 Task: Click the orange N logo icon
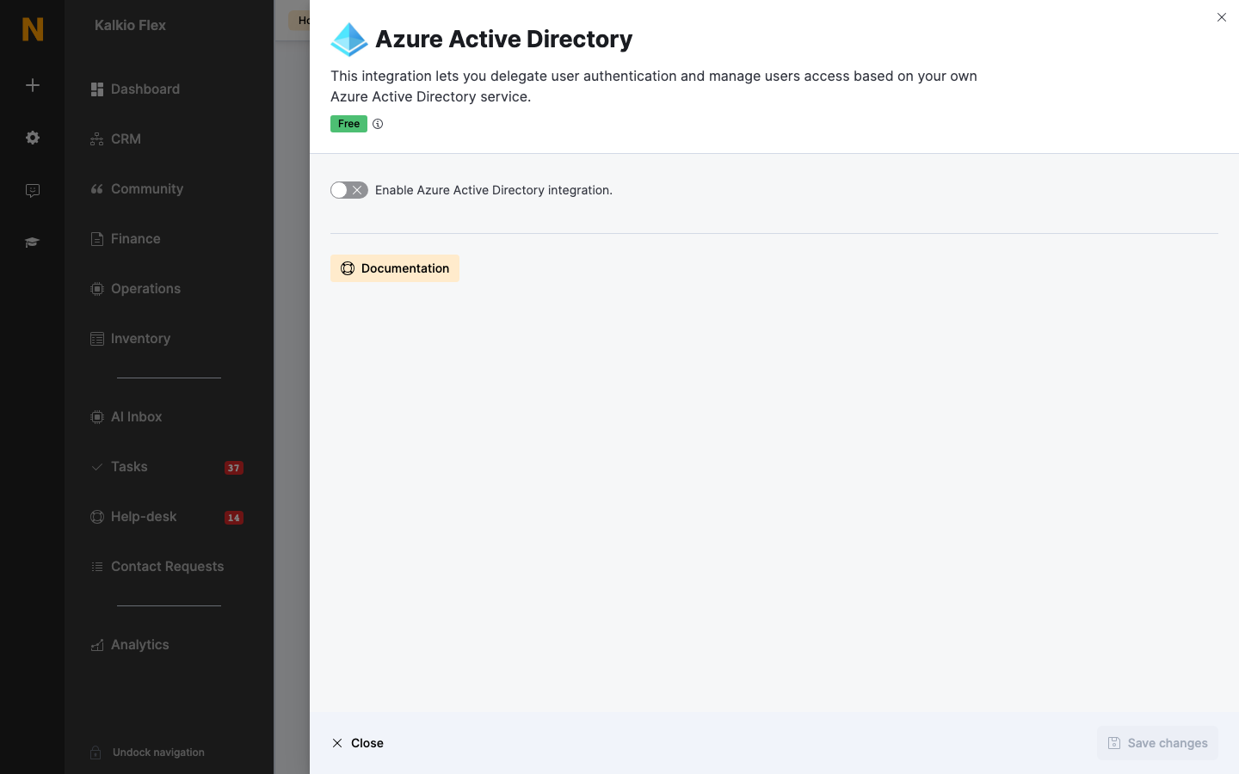pos(33,29)
